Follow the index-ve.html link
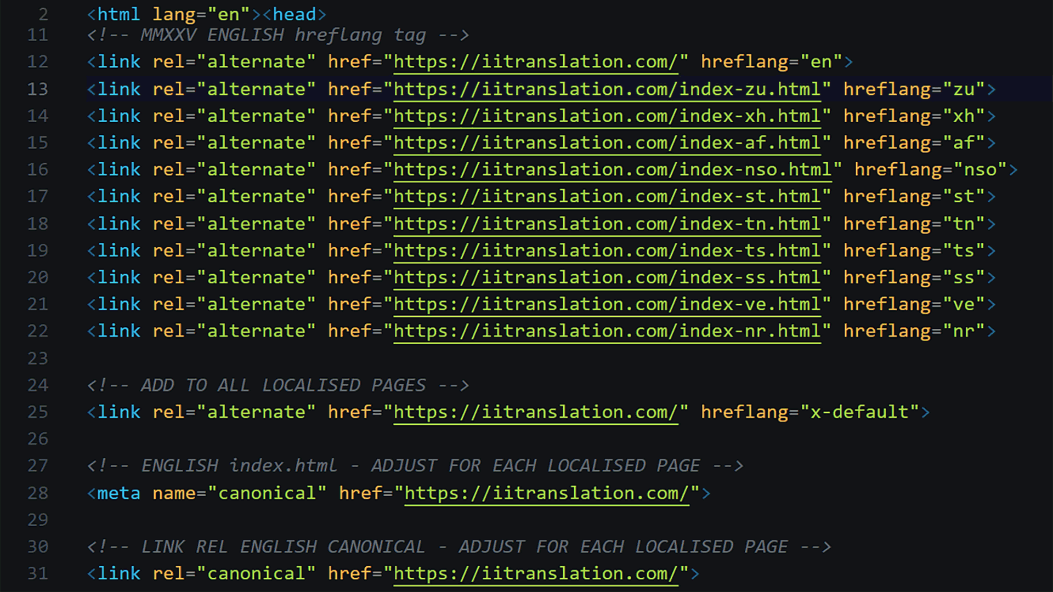Viewport: 1053px width, 592px height. (607, 305)
